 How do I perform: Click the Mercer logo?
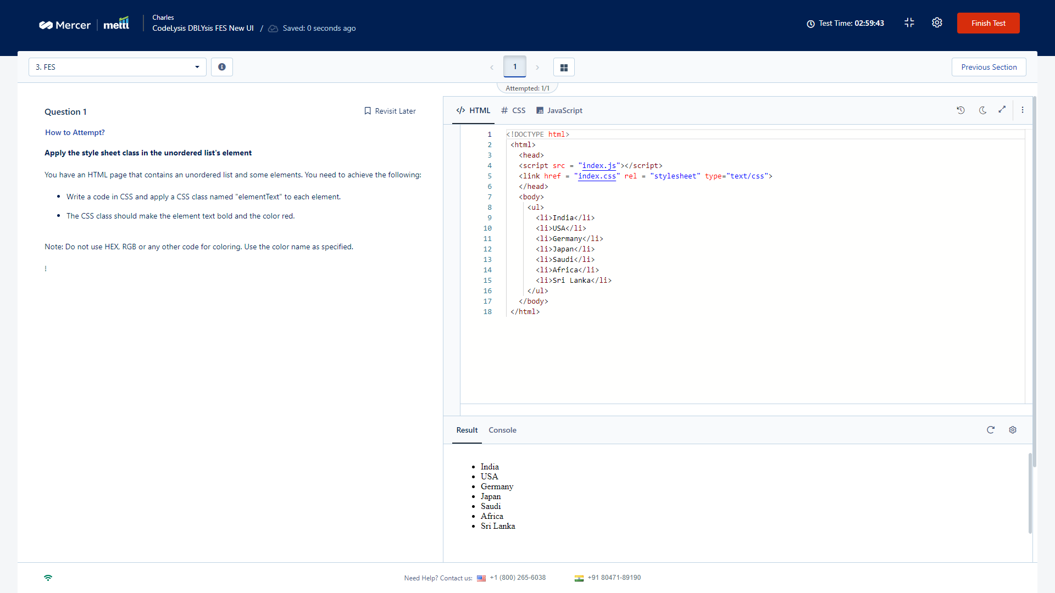point(65,25)
